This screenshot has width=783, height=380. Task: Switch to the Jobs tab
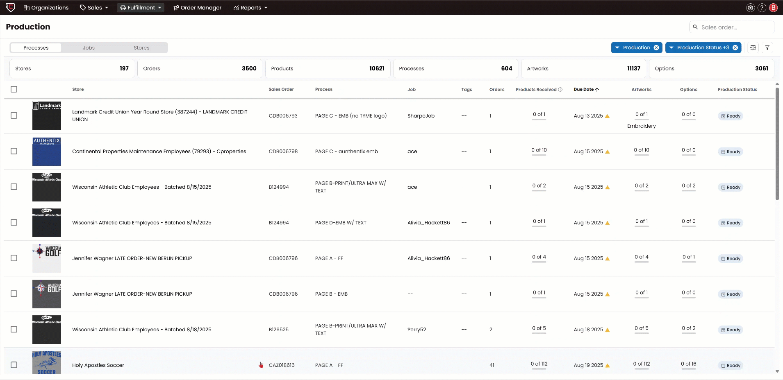tap(89, 47)
